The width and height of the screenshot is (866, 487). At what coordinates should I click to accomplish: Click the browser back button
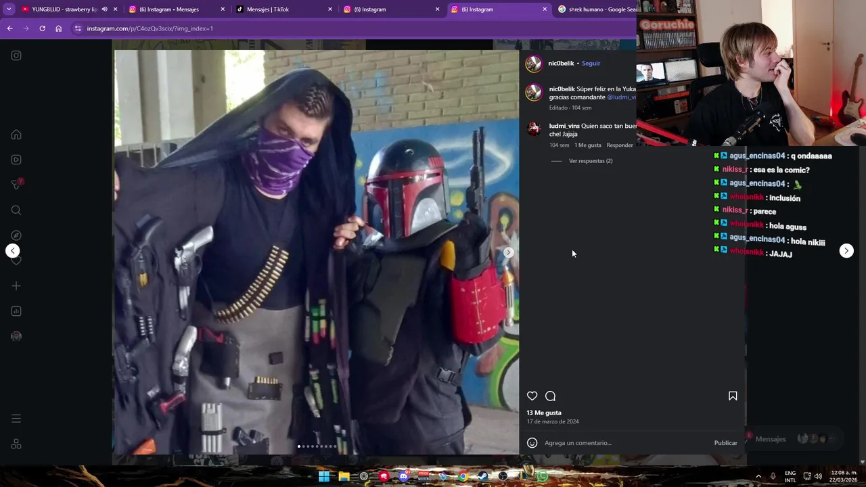pyautogui.click(x=9, y=28)
